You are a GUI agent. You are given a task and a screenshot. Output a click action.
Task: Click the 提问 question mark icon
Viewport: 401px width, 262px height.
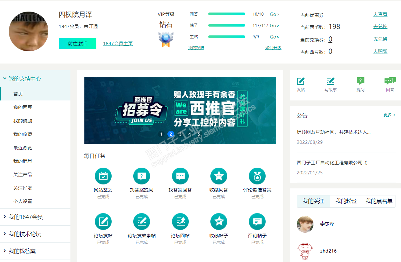pos(360,81)
